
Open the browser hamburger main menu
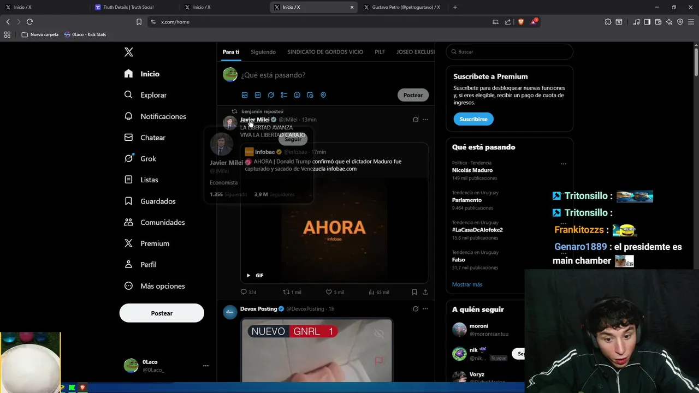691,22
